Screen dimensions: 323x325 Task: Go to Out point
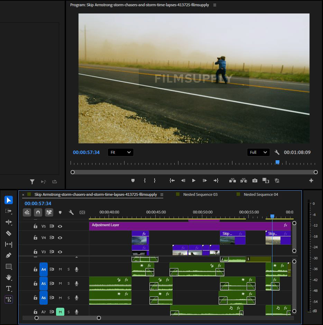click(x=216, y=181)
